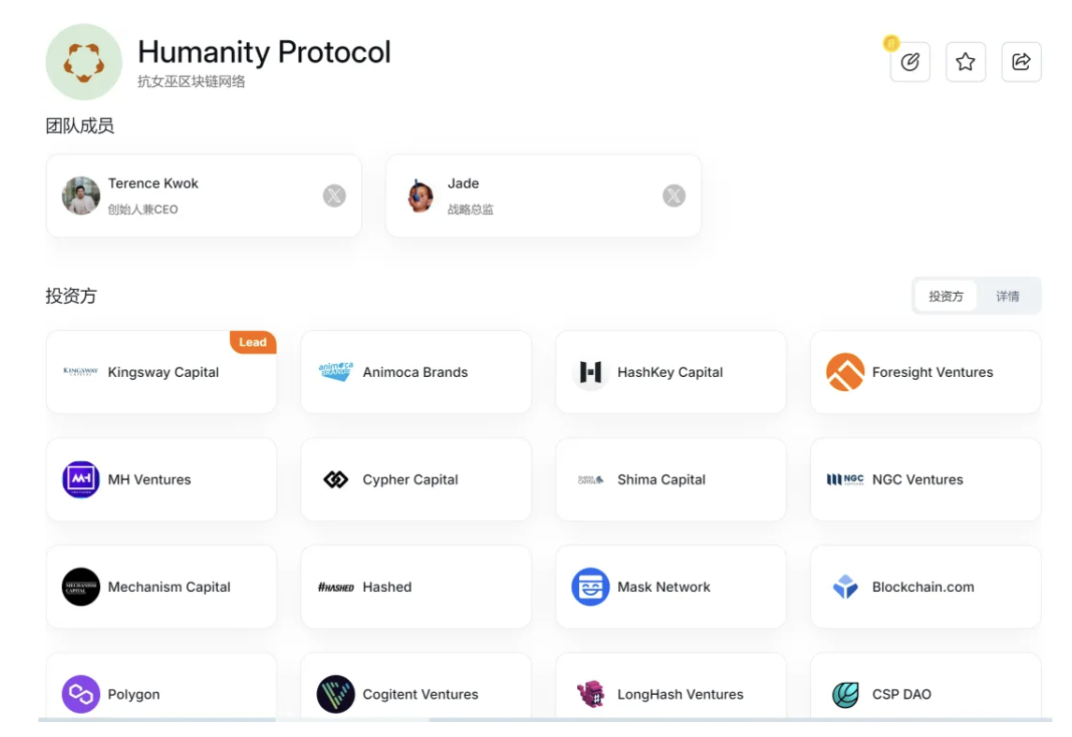This screenshot has height=737, width=1072.
Task: Select the LongHash Ventures name text
Action: tap(680, 695)
